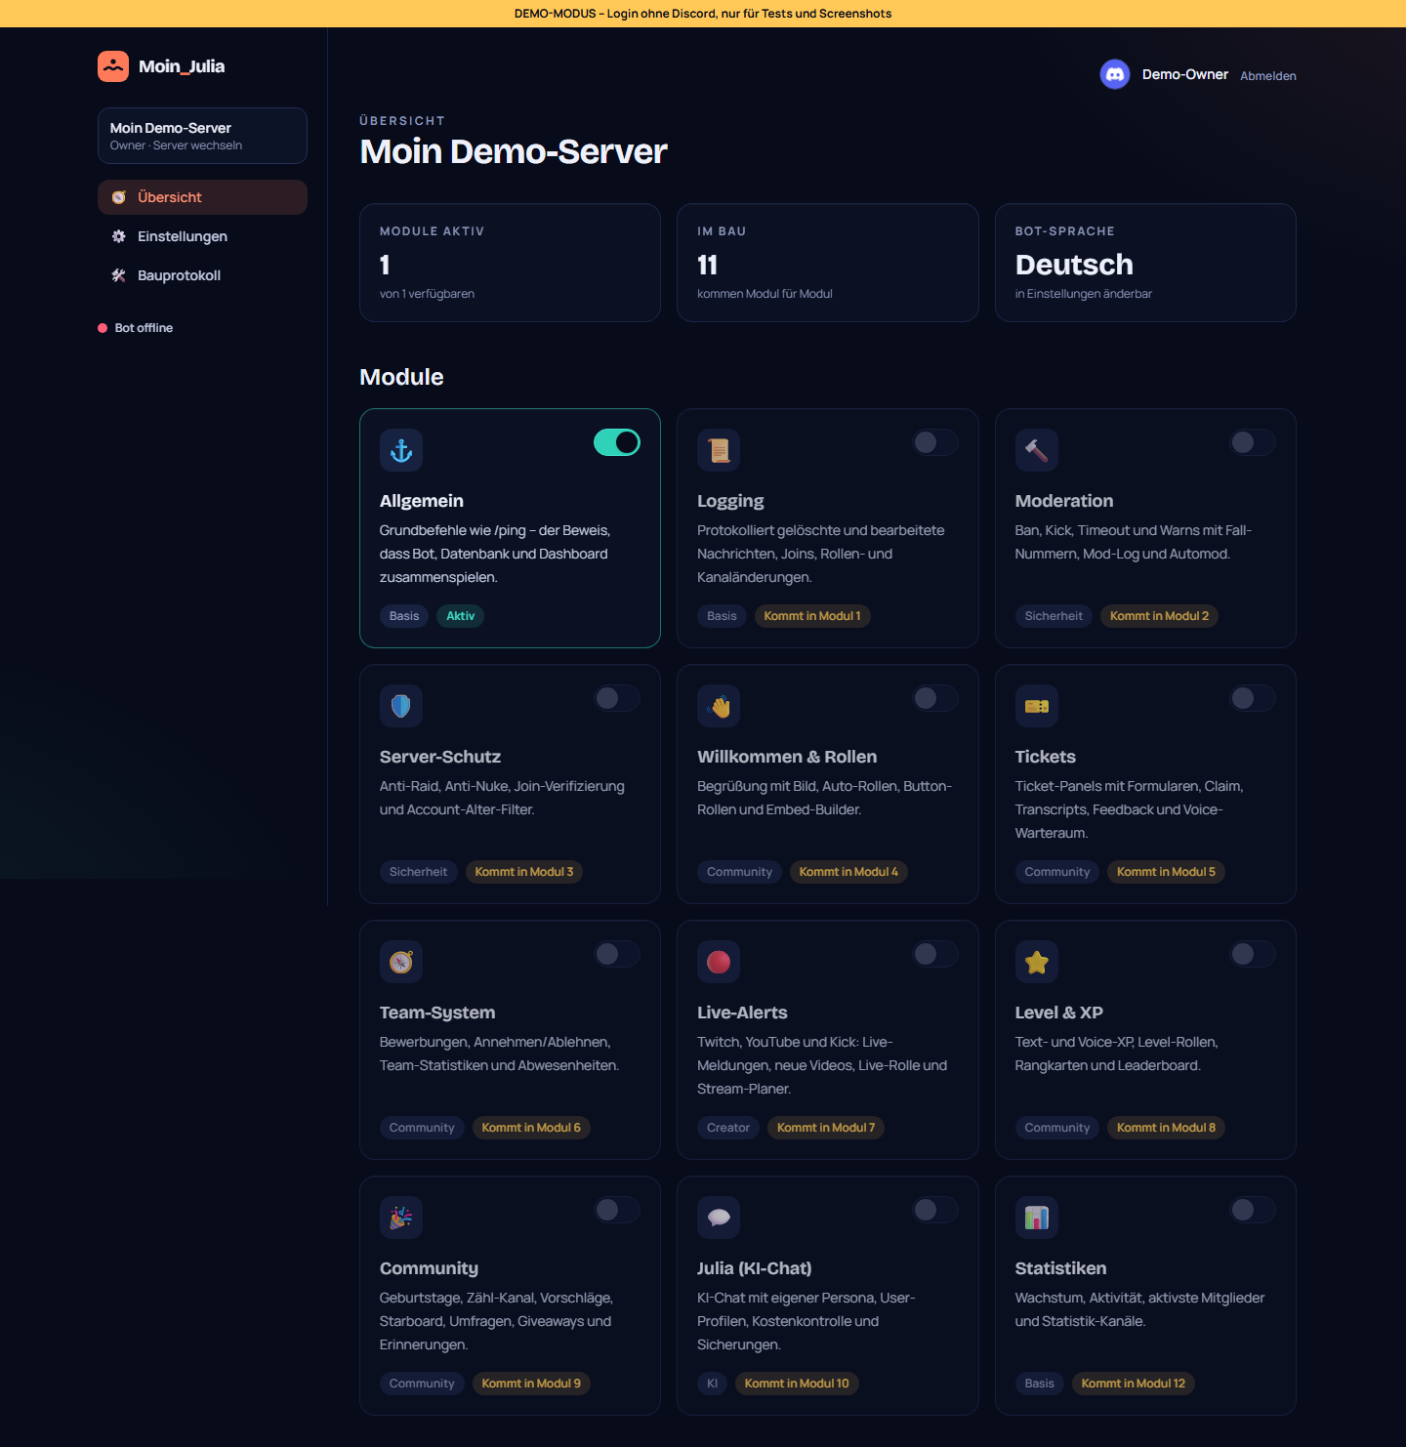Toggle the Moderation module switch

[x=1253, y=442]
